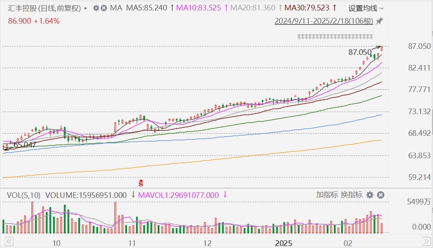
Task: Pin the date range with pushpin icon
Action: [379, 21]
